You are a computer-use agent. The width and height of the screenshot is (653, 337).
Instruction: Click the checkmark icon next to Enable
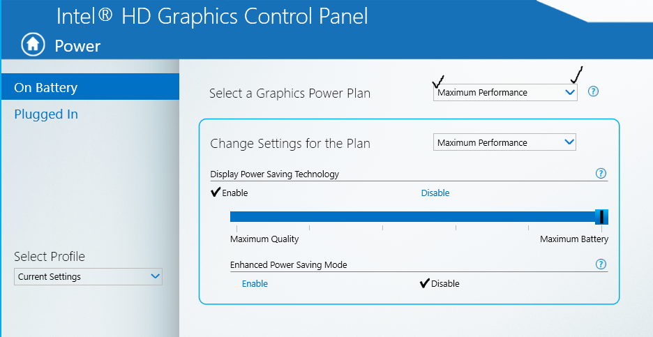(x=216, y=192)
